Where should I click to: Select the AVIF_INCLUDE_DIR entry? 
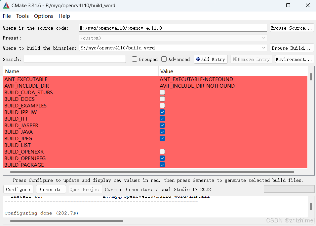(x=26, y=86)
